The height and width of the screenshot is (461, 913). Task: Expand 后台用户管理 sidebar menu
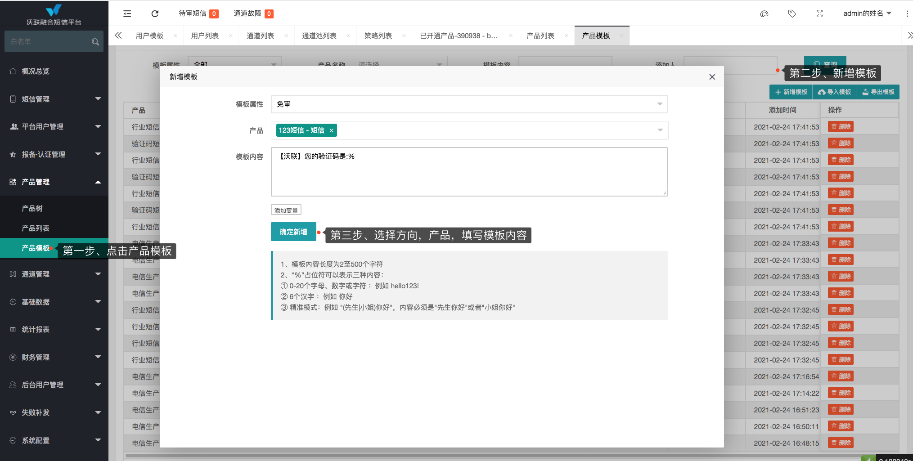coord(54,385)
